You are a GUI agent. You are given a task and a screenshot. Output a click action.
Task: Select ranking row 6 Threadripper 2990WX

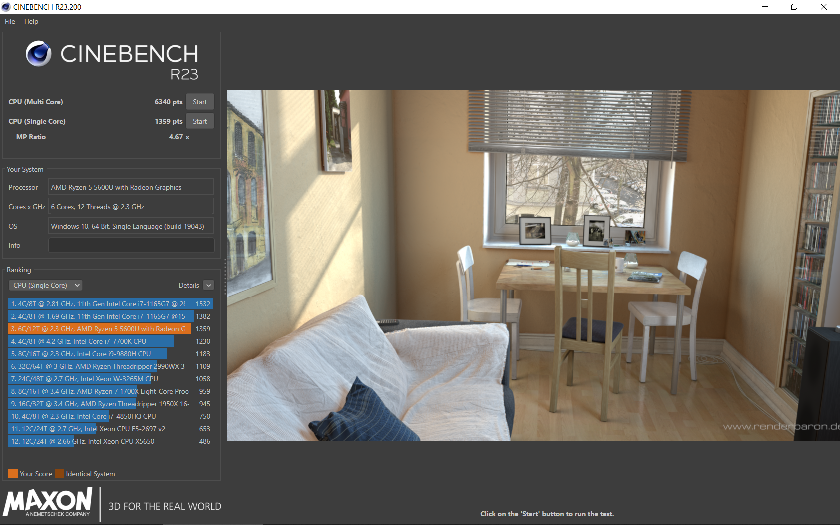pos(111,366)
